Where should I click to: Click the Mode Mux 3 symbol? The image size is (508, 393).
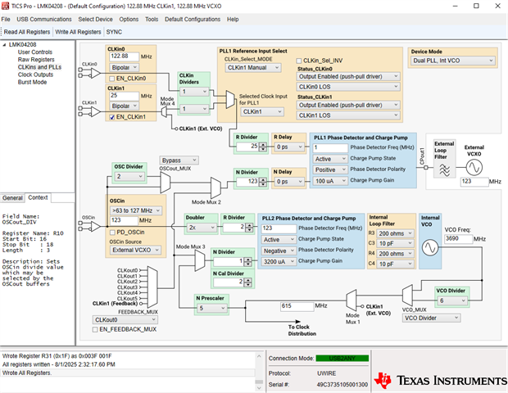tap(200, 261)
